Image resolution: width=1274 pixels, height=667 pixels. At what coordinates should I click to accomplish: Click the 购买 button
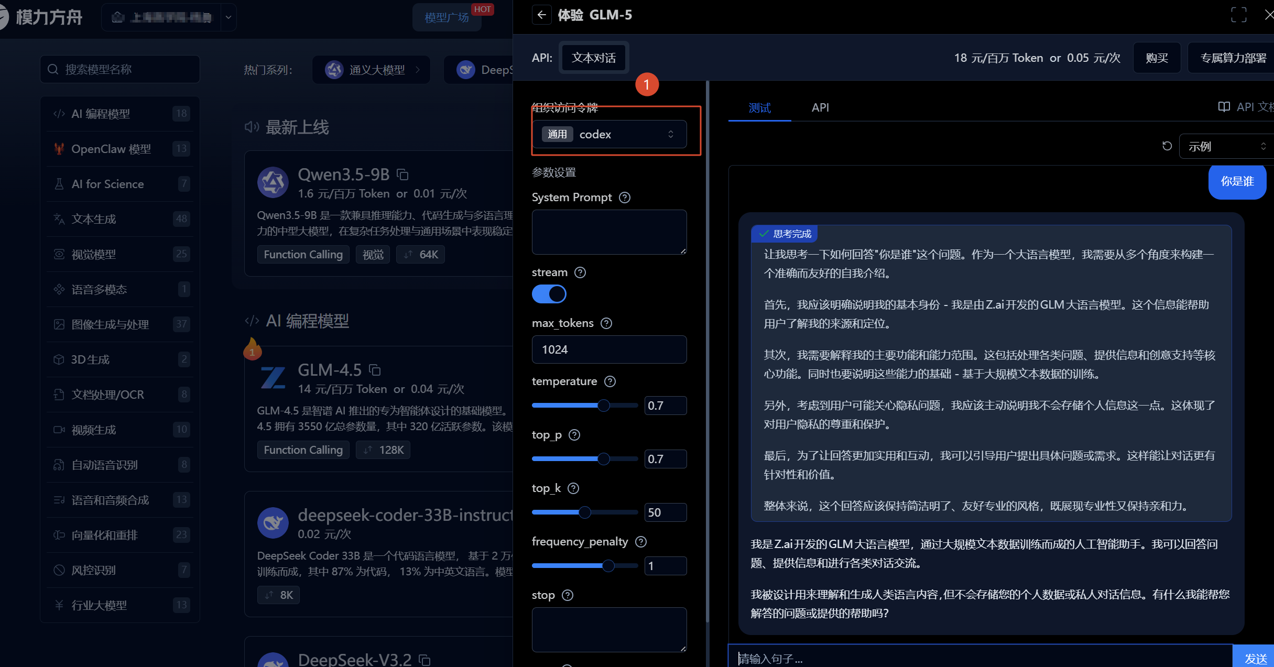click(x=1157, y=58)
